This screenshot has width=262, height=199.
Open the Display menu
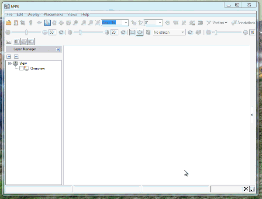[x=34, y=14]
